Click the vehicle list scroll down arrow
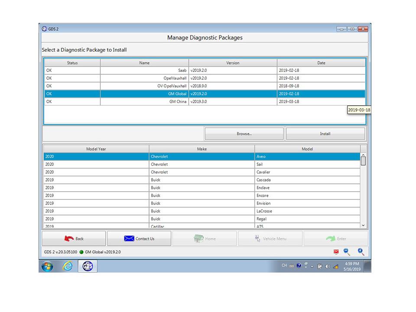 (363, 225)
